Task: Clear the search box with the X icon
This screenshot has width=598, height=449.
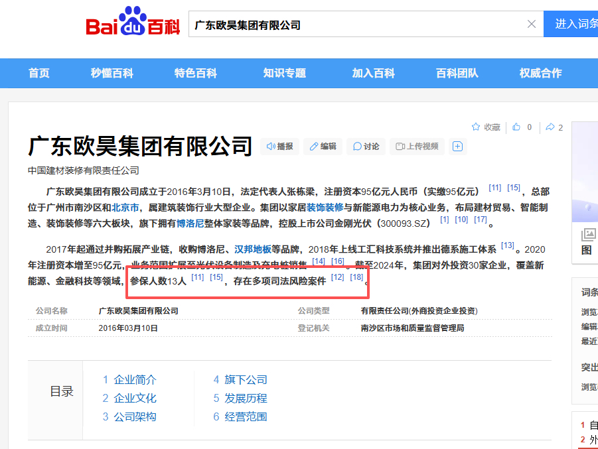Action: (x=531, y=24)
